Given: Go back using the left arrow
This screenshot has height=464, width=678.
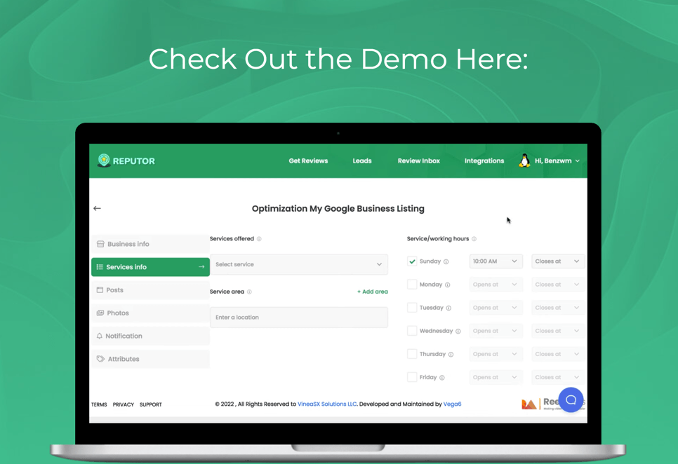Looking at the screenshot, I should (x=98, y=208).
